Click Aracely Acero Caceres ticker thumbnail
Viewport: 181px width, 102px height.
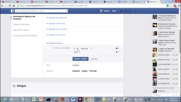[x=155, y=25]
